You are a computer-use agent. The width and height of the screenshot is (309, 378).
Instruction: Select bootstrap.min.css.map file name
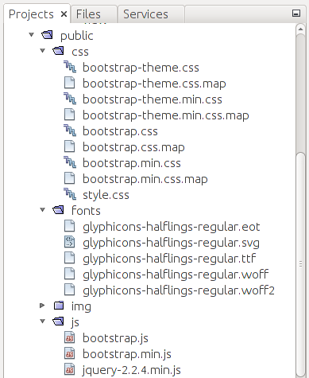click(145, 179)
